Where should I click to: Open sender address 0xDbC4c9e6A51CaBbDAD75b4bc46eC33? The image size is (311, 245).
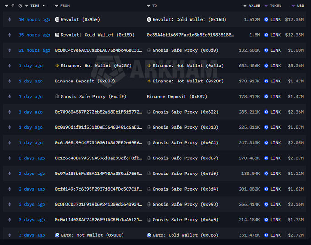pos(98,50)
